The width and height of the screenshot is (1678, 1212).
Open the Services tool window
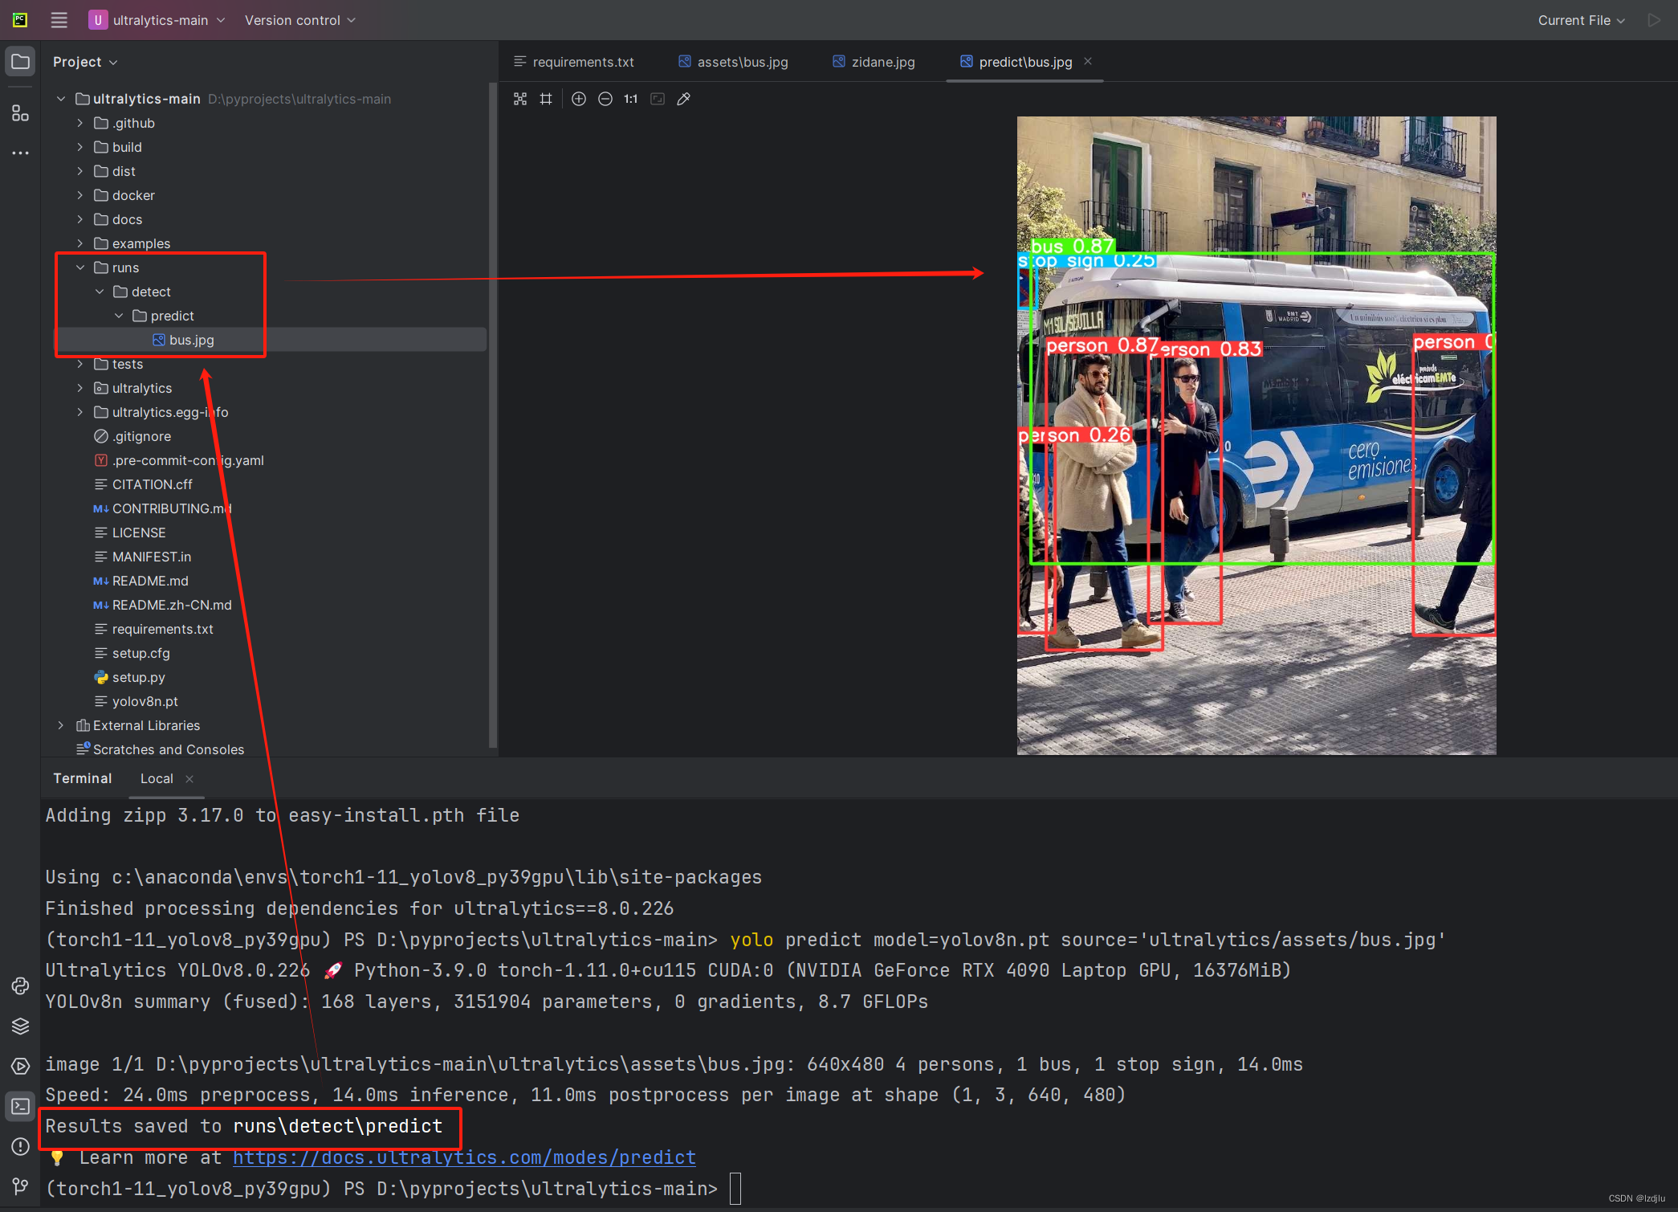click(20, 1066)
